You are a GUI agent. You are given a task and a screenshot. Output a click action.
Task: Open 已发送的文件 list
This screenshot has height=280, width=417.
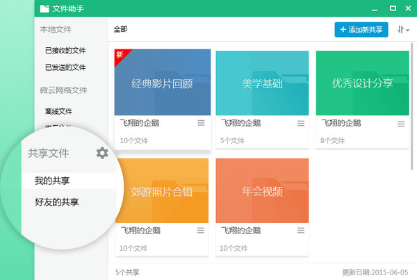pyautogui.click(x=65, y=67)
